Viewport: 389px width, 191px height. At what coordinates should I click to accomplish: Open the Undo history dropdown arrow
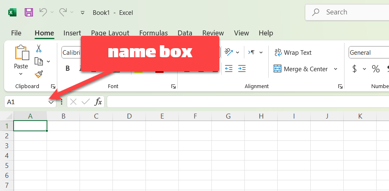[x=52, y=12]
